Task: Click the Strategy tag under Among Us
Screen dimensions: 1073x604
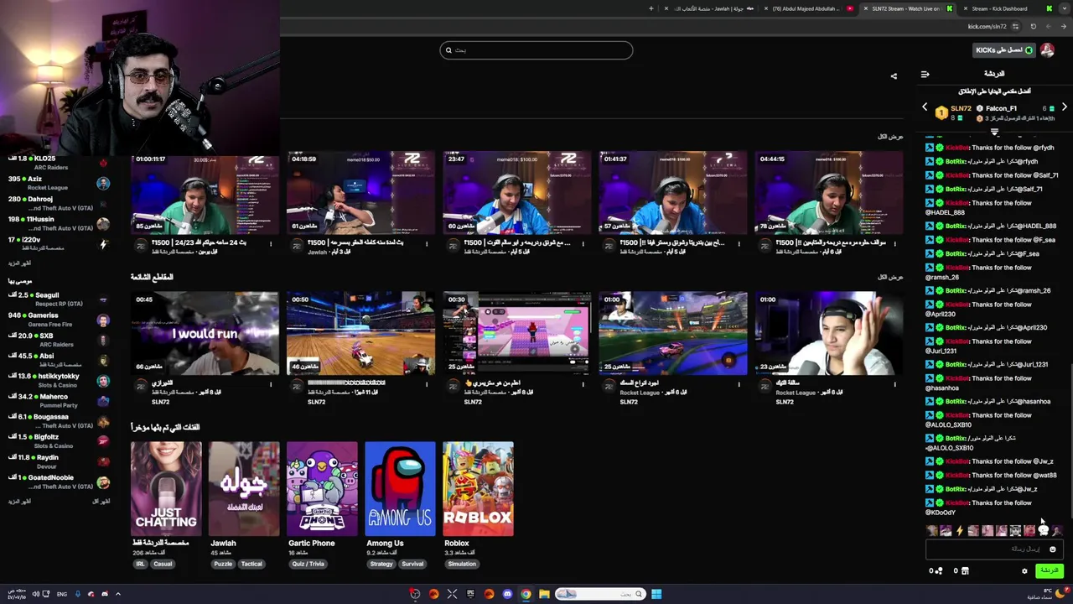Action: pos(381,565)
